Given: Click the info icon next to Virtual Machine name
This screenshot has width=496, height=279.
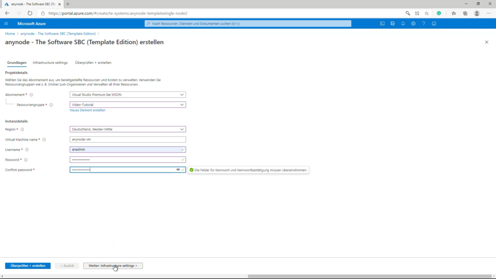Looking at the screenshot, I should (x=44, y=139).
